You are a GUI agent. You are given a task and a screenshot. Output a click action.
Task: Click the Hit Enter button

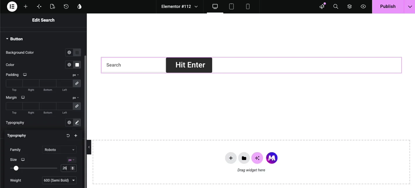tap(189, 65)
